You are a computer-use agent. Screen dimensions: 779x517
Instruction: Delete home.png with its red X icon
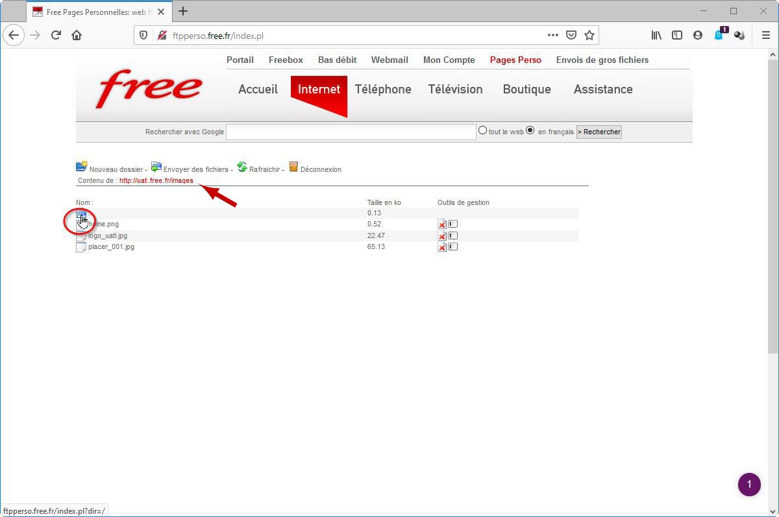[442, 224]
